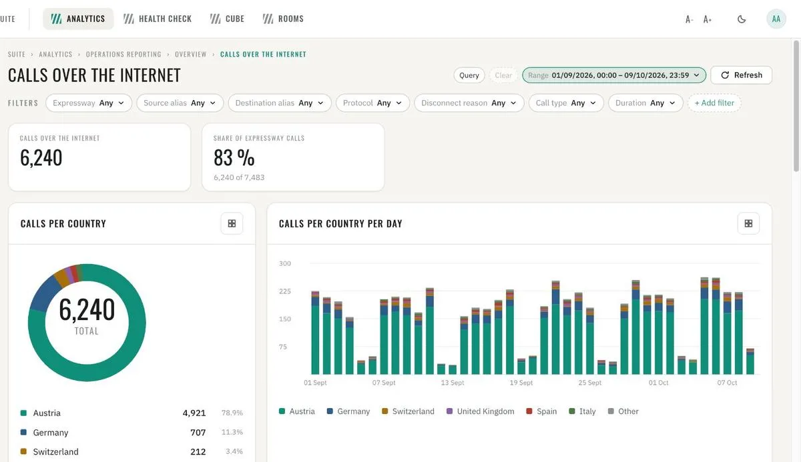Toggle Italy series in chart legend
Viewport: 801px width, 462px height.
[x=582, y=411]
